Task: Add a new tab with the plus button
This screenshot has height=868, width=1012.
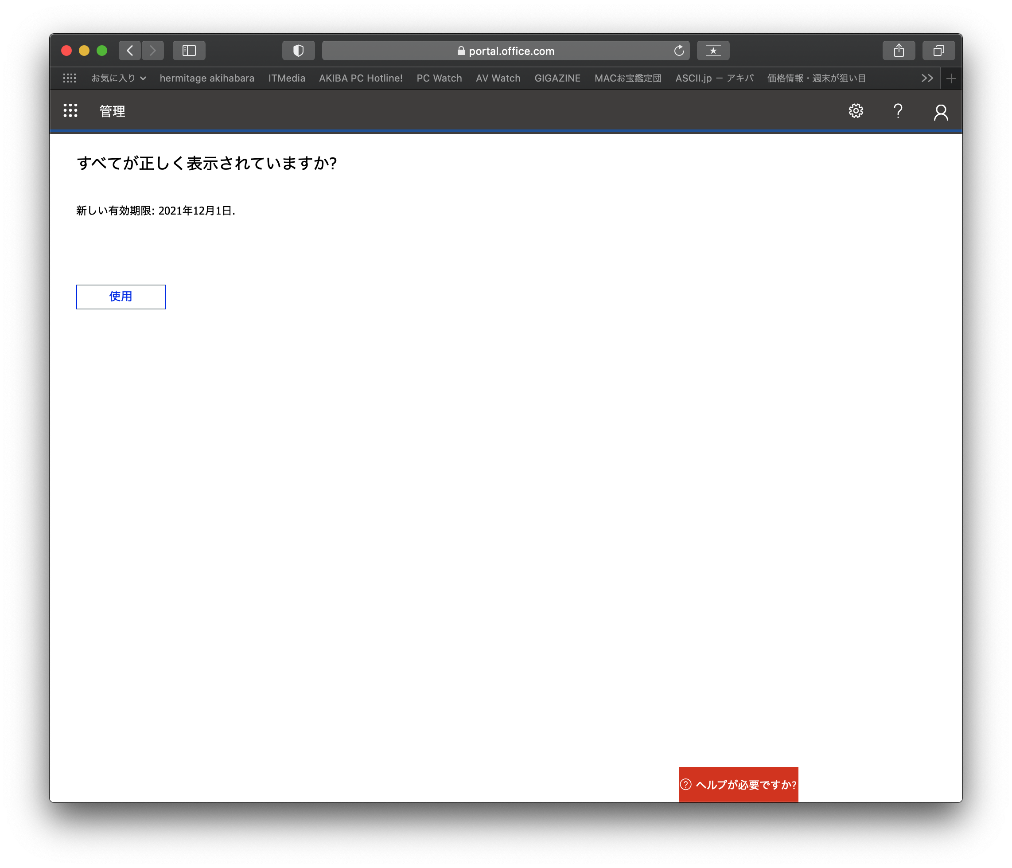Action: click(951, 78)
